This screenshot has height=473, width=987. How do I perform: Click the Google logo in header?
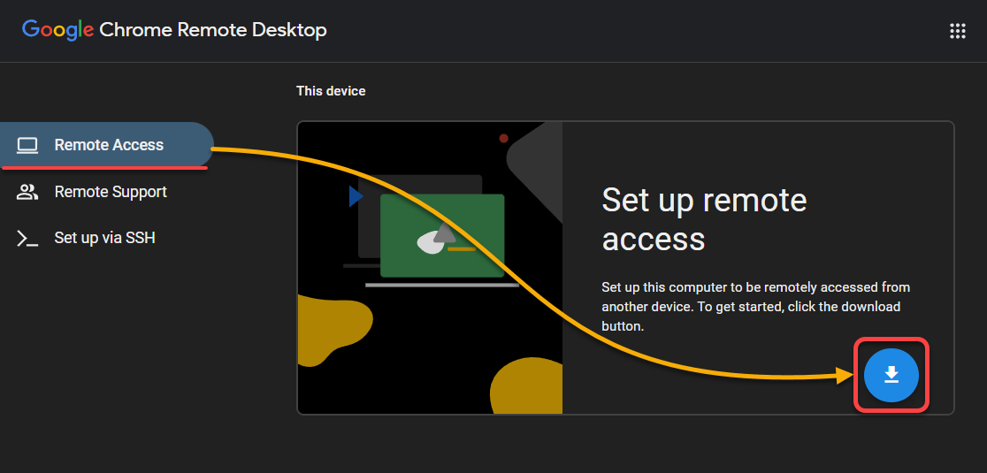[x=57, y=30]
